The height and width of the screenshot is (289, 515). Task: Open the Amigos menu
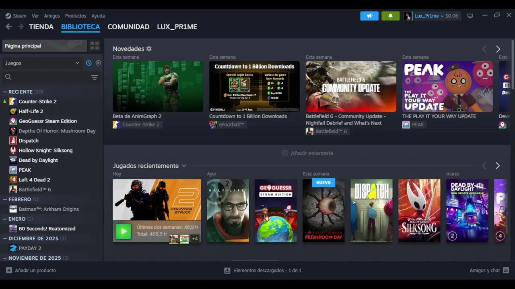click(52, 16)
